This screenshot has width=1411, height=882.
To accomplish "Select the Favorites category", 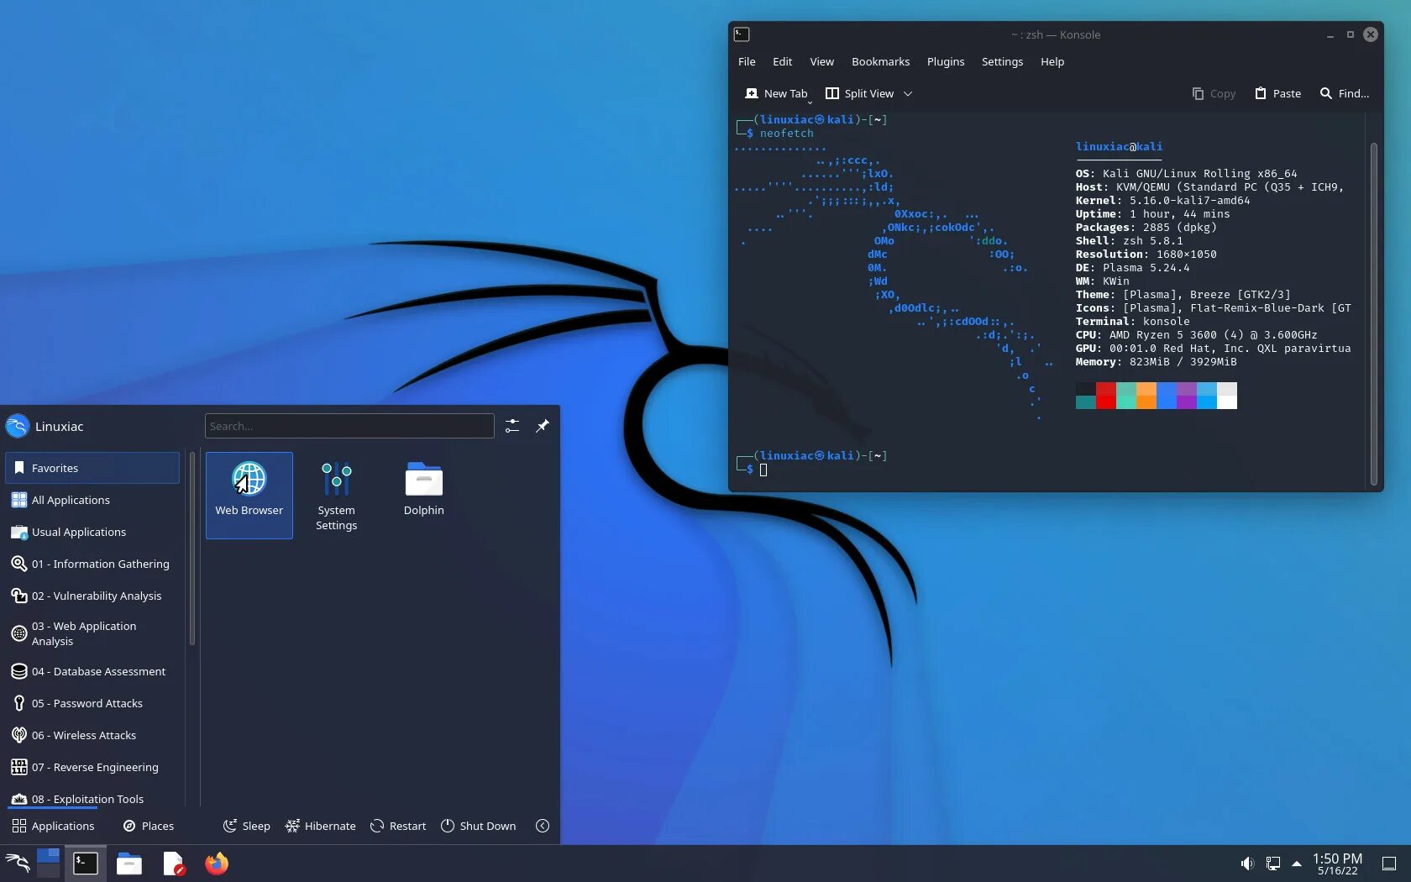I will click(92, 468).
